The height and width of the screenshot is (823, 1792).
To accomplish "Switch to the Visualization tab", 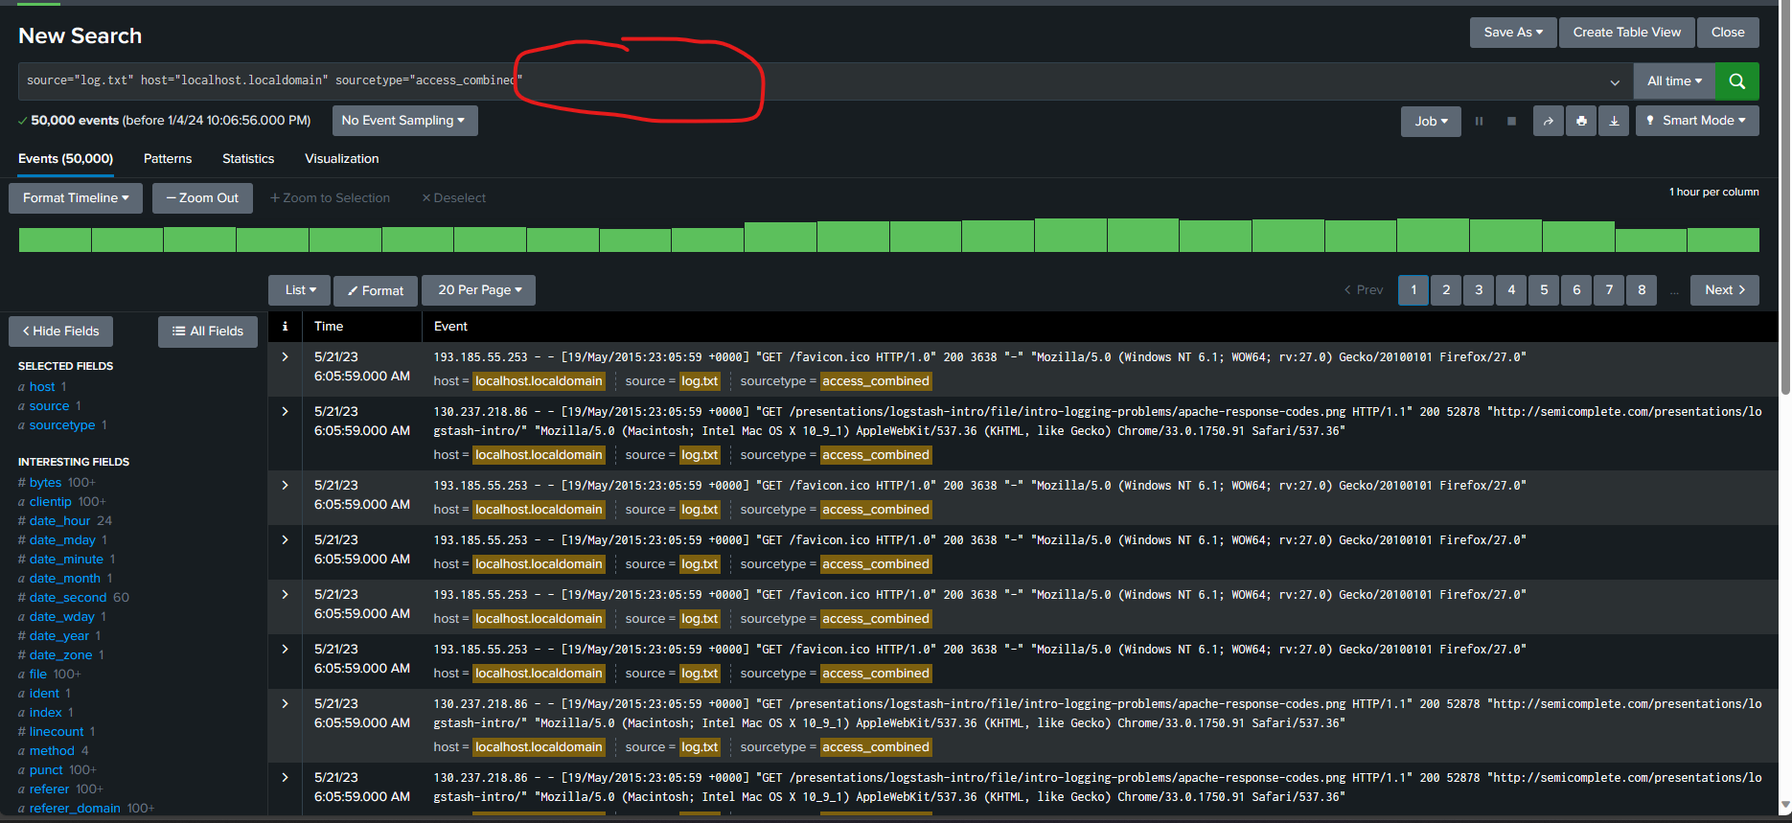I will (x=341, y=159).
